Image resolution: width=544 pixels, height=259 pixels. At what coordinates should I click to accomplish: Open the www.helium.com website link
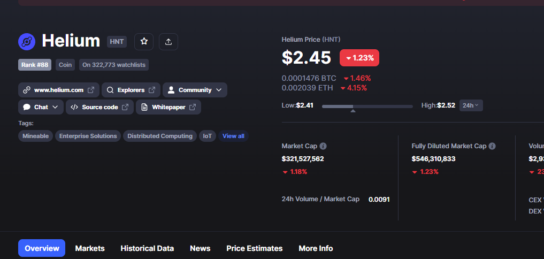tap(59, 90)
